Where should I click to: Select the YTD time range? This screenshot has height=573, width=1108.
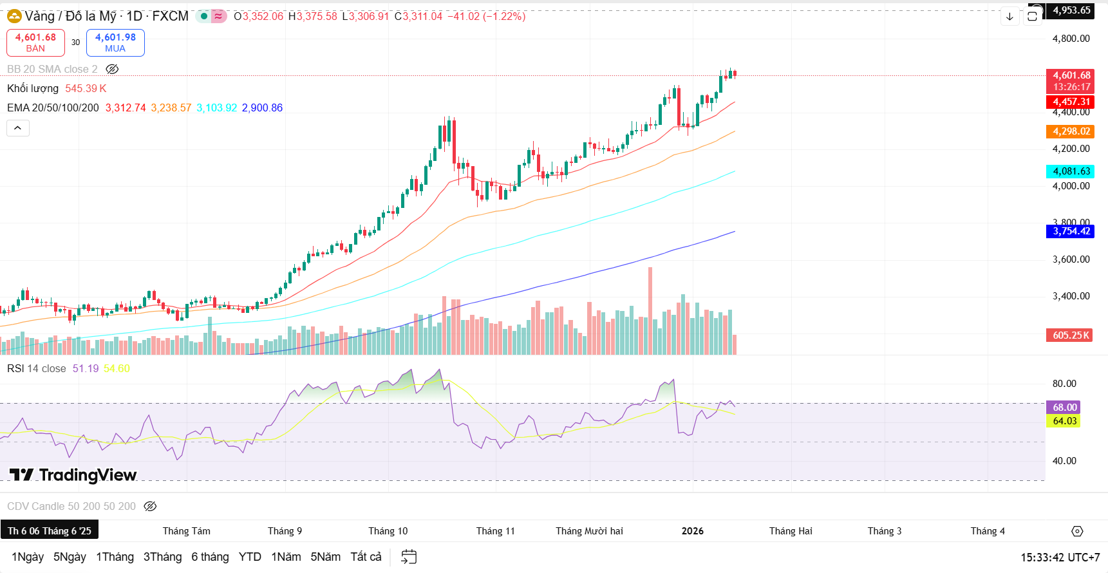tap(250, 557)
